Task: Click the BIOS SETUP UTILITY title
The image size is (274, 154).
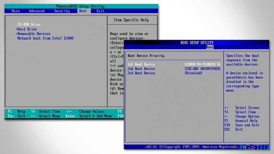Action: click(197, 43)
